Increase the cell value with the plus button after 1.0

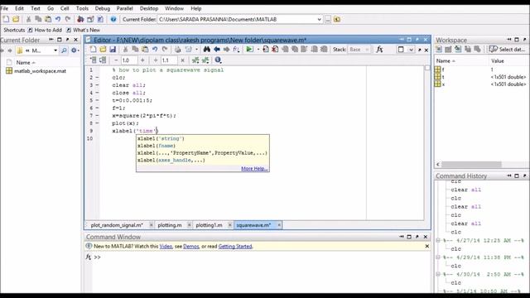pos(142,60)
